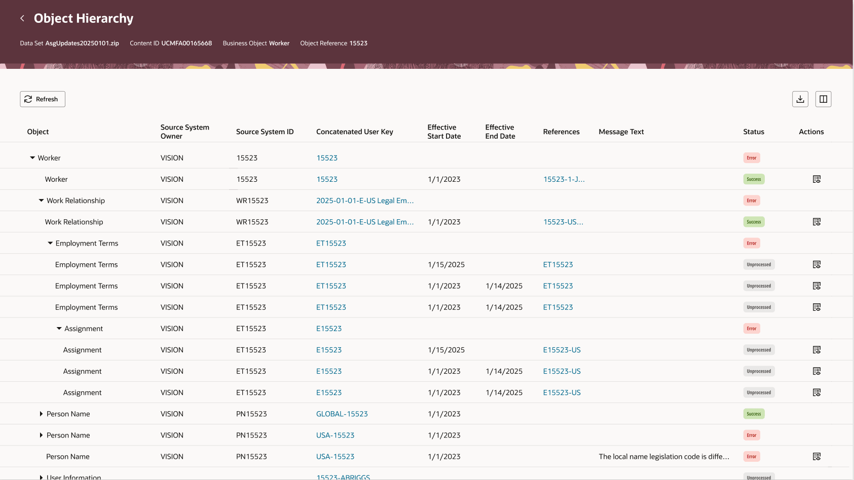Viewport: 854px width, 480px height.
Task: Open the E15523-US references link
Action: tap(562, 349)
